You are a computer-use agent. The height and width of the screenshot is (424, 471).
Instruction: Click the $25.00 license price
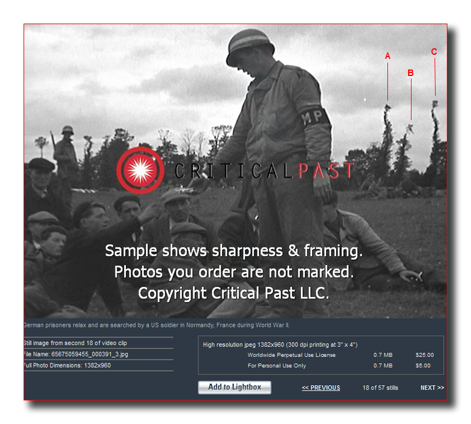click(424, 355)
